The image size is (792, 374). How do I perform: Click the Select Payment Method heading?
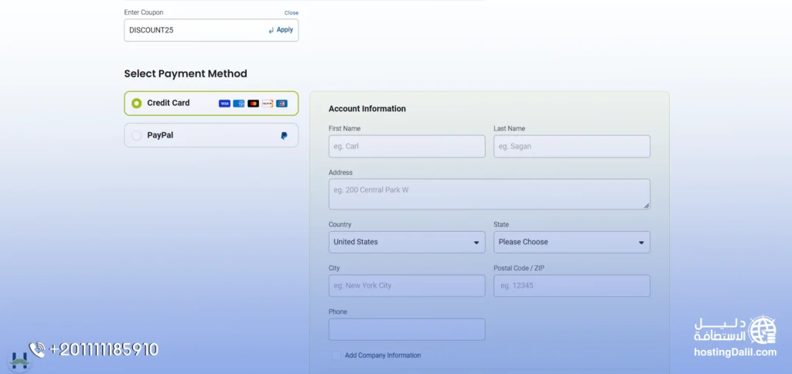point(186,73)
